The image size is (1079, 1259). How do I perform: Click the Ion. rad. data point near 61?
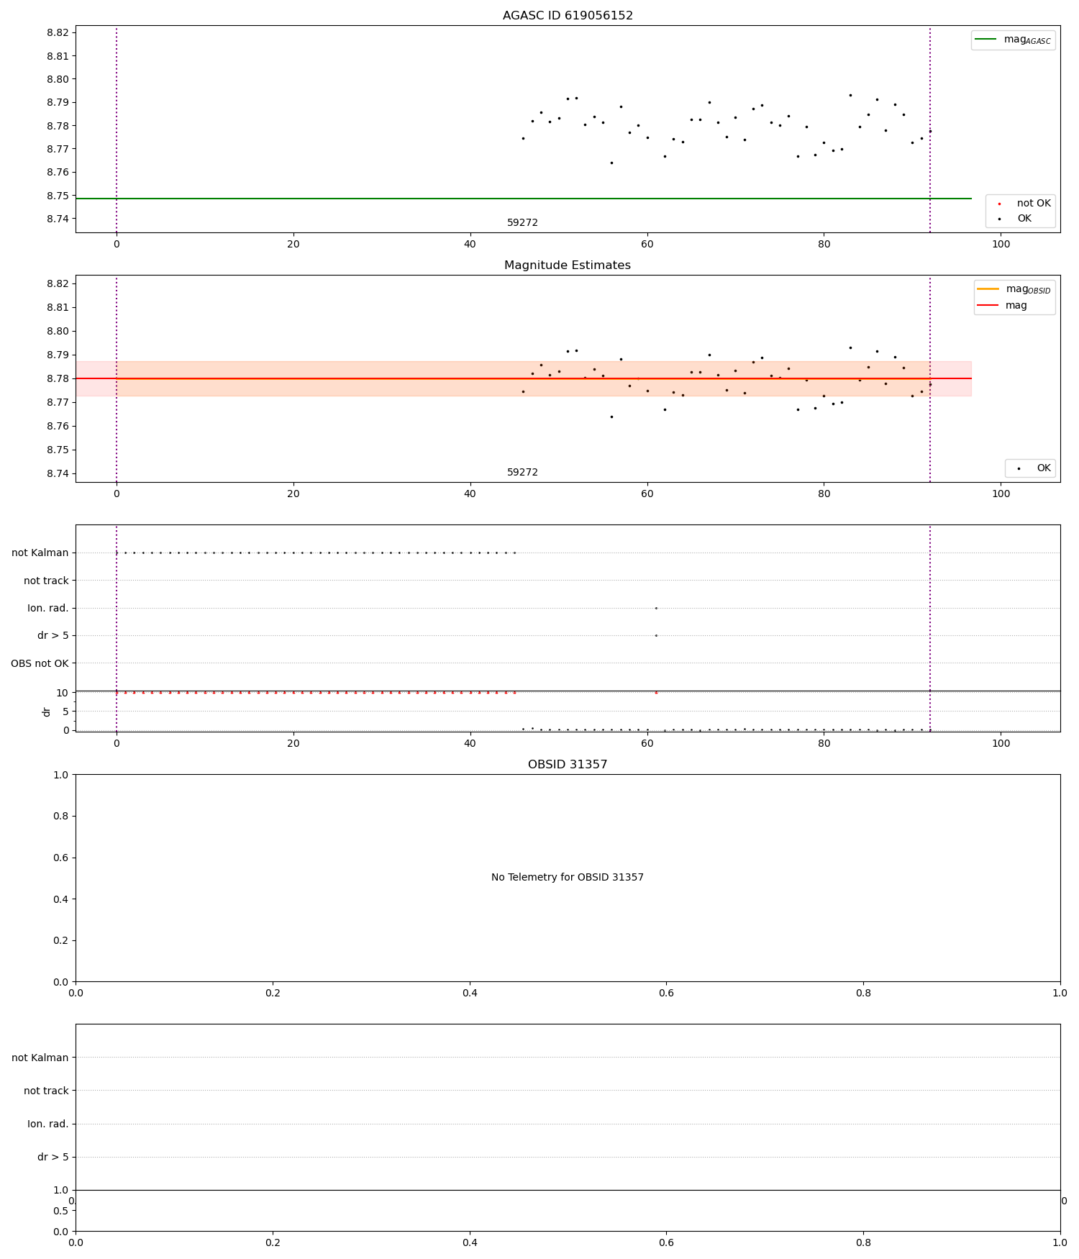point(656,608)
